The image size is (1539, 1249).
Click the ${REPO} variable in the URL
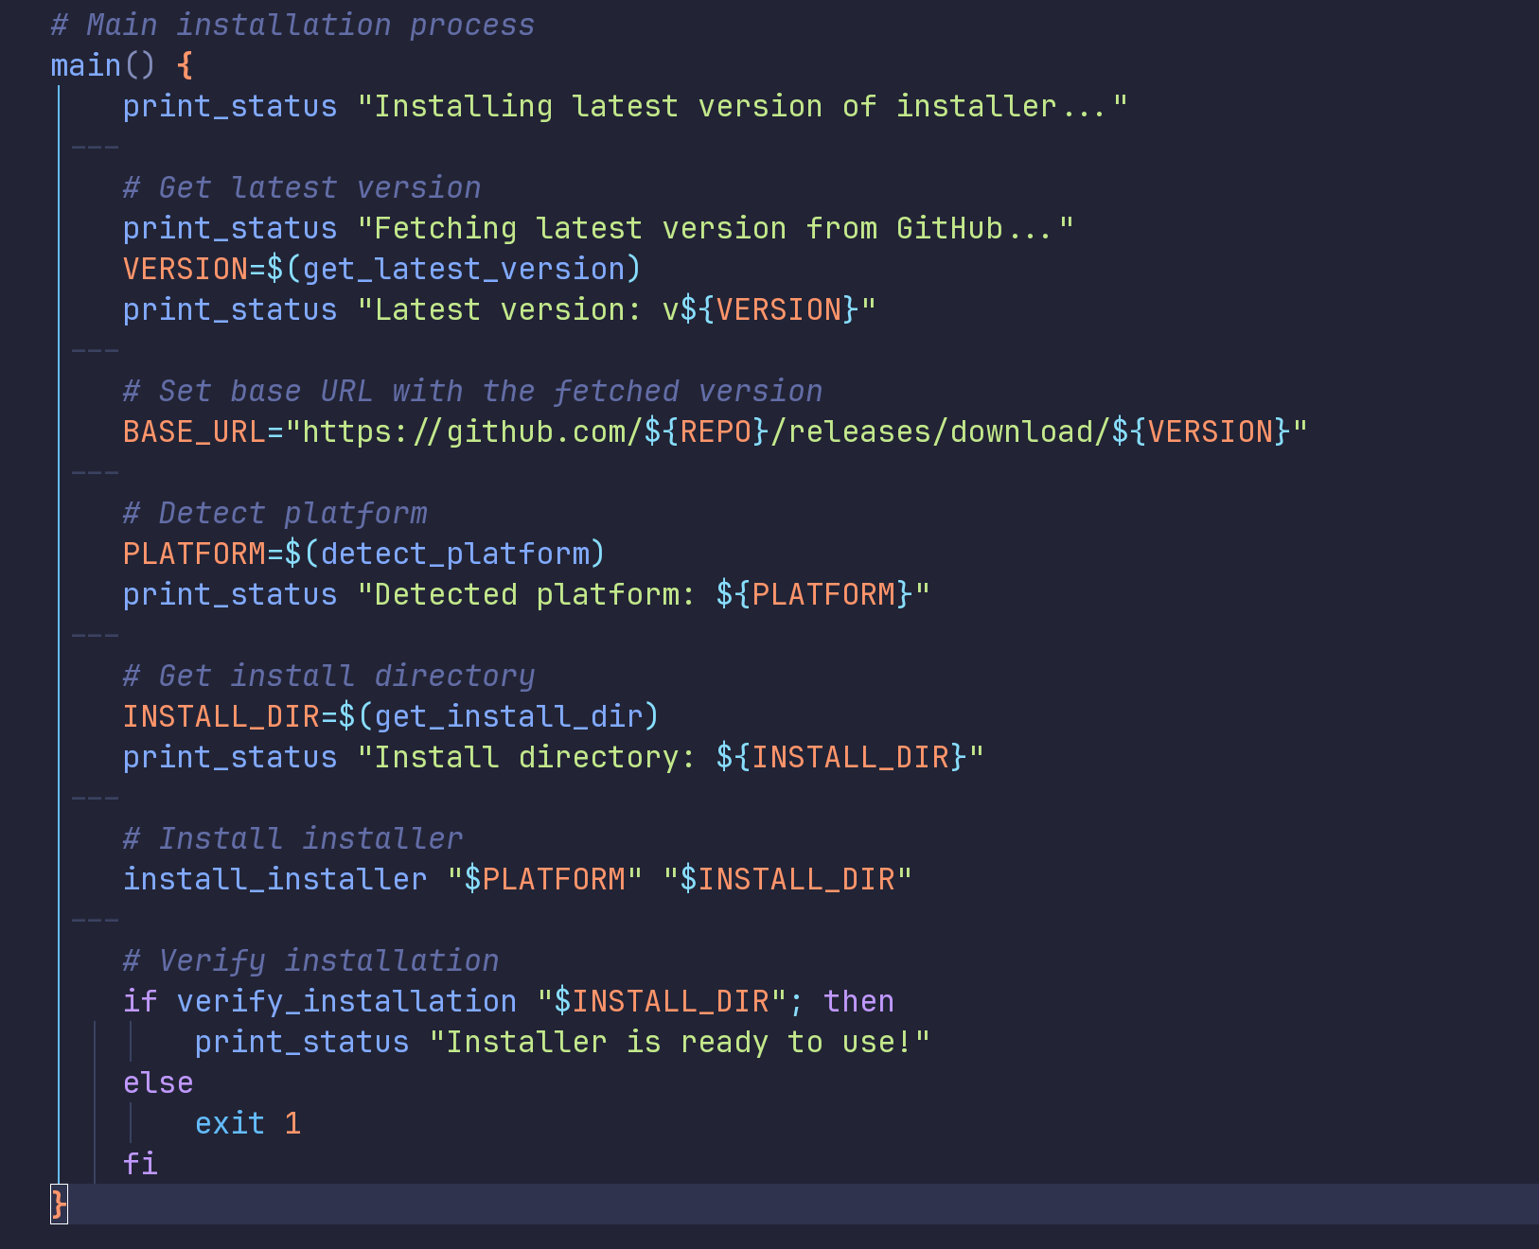pyautogui.click(x=706, y=431)
